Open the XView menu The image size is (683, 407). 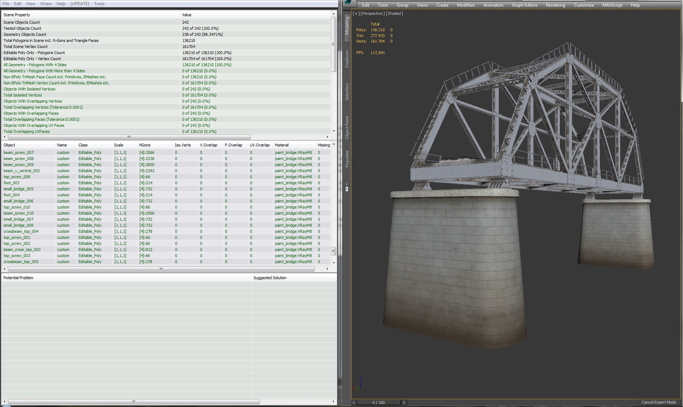coord(46,4)
